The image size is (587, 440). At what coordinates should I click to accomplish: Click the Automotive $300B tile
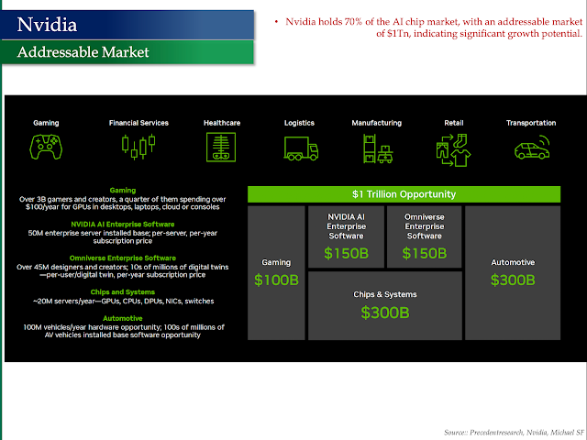[513, 273]
